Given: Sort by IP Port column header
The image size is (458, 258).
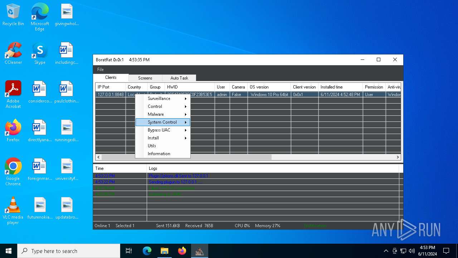Looking at the screenshot, I should tap(110, 87).
